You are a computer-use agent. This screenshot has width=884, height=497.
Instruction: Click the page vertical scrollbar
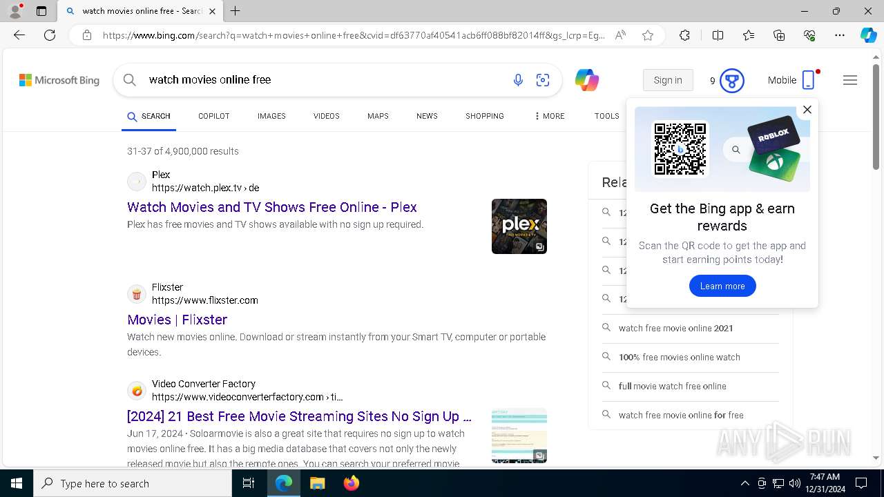pyautogui.click(x=876, y=116)
